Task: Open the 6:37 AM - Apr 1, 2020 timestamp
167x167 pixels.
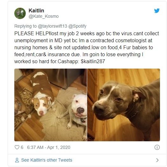Action: [49, 147]
